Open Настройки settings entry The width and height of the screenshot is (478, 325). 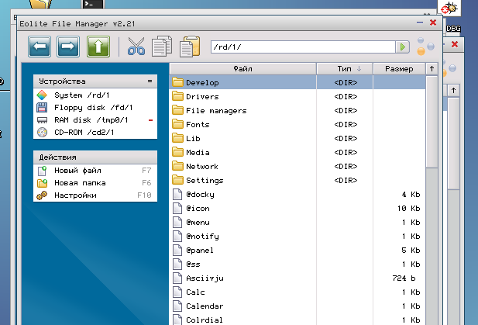point(75,195)
